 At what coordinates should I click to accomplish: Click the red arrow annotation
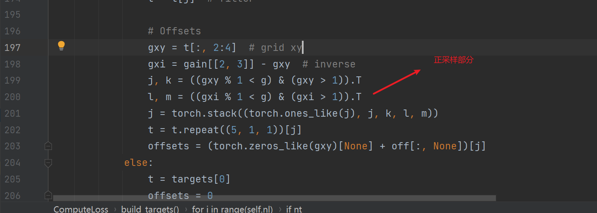point(397,81)
